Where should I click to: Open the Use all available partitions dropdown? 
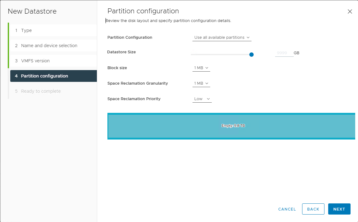222,38
